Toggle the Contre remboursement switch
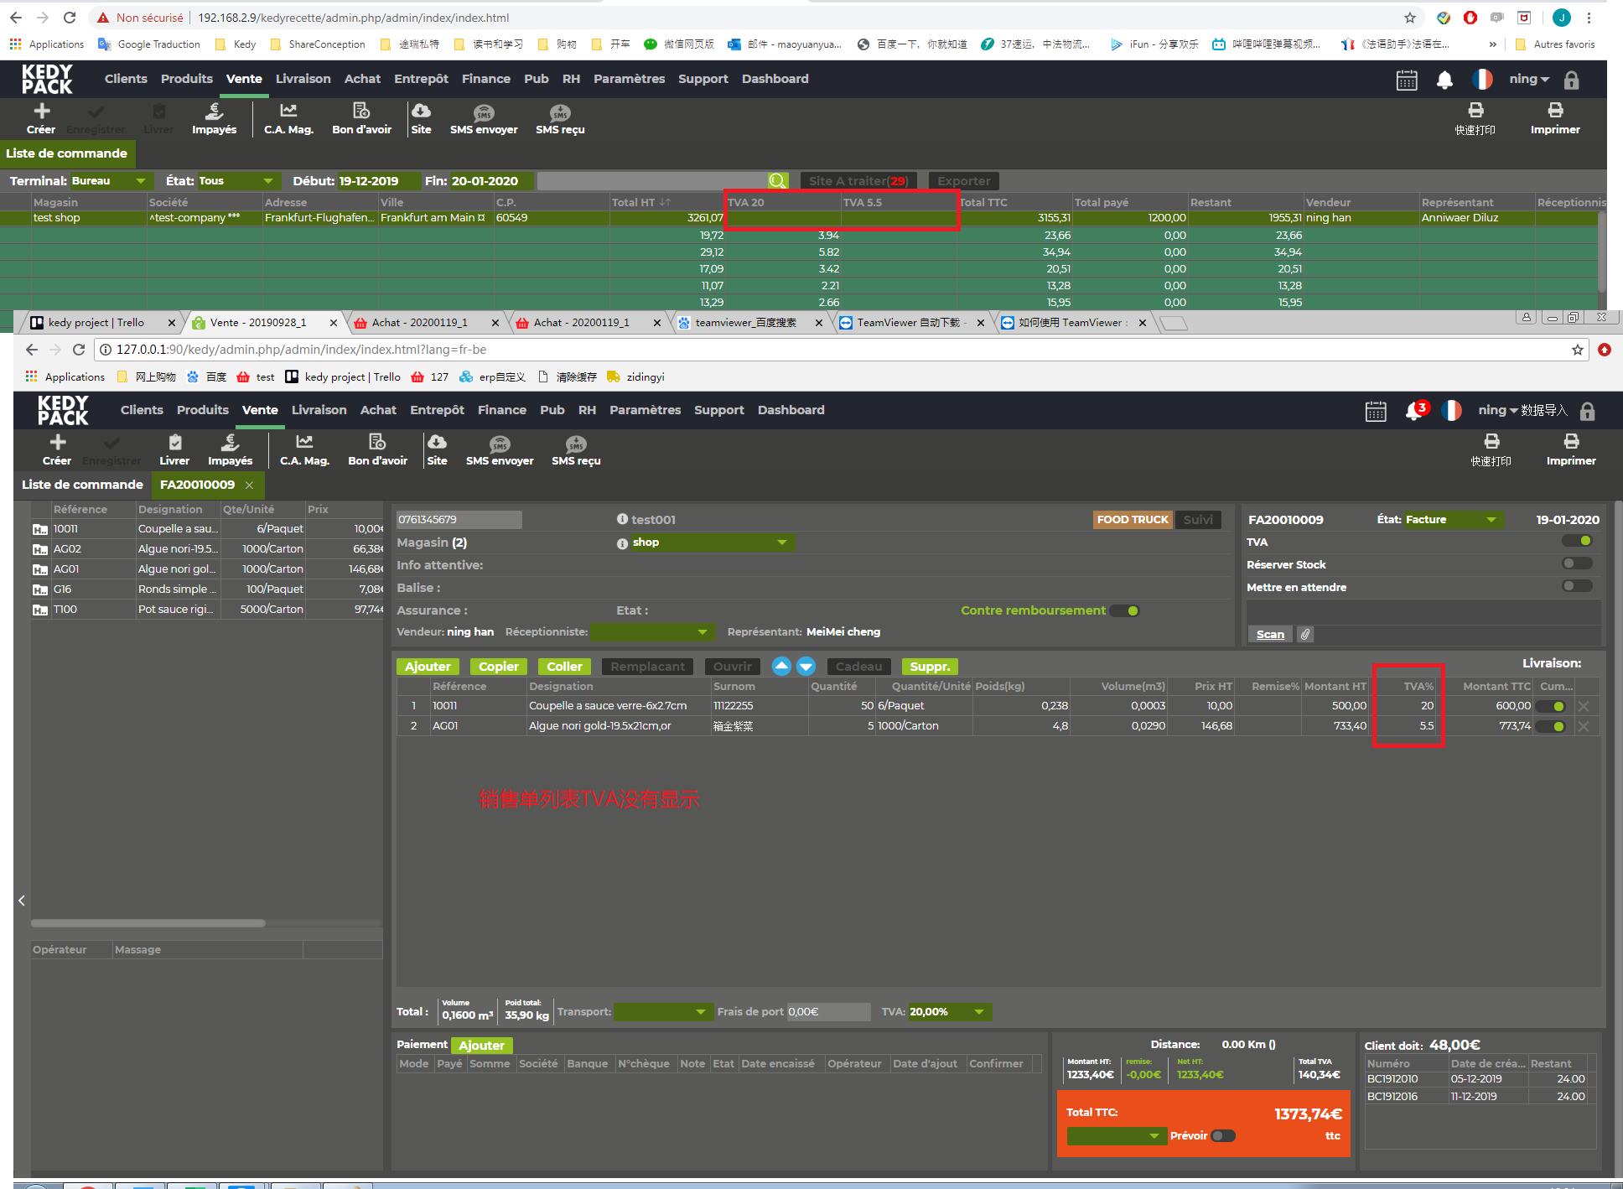Screen dimensions: 1623x1189 point(1125,610)
